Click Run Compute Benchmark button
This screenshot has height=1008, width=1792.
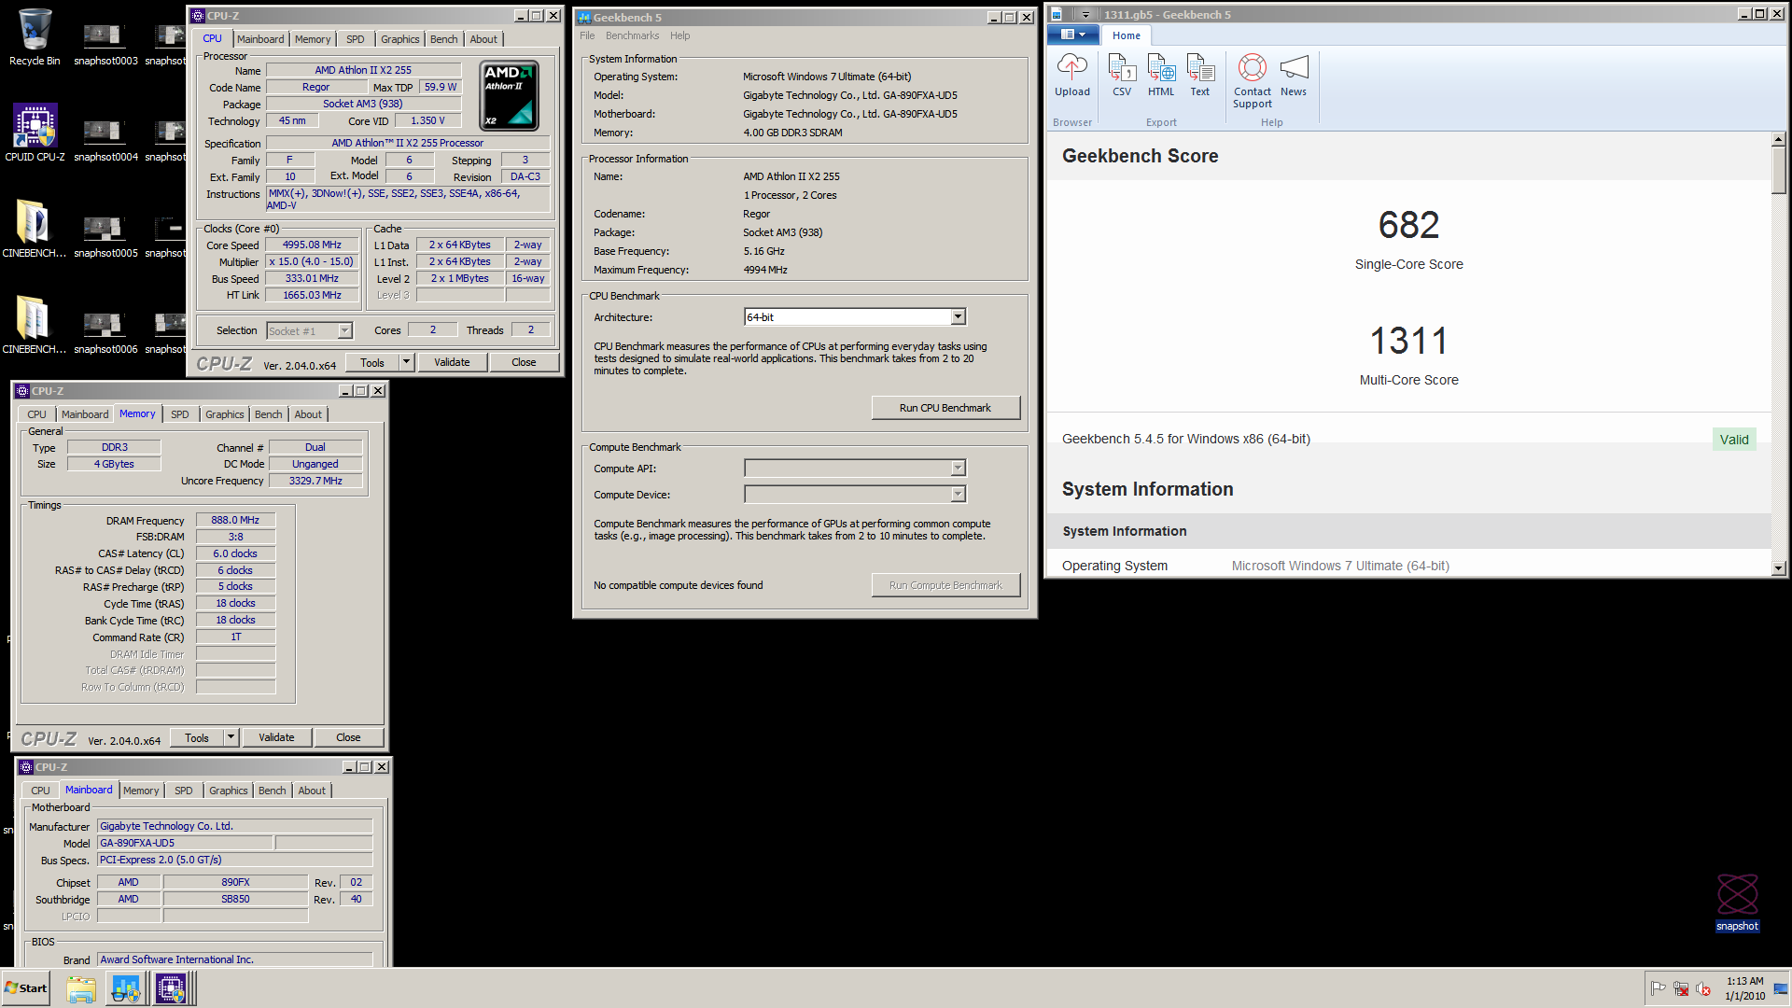coord(945,585)
